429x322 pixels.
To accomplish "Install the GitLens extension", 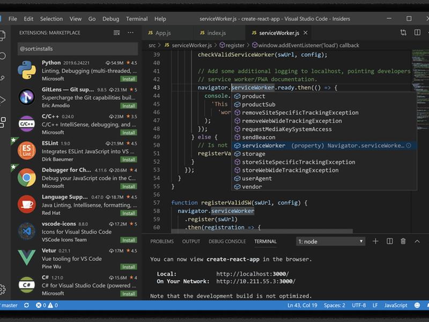I will tap(129, 106).
